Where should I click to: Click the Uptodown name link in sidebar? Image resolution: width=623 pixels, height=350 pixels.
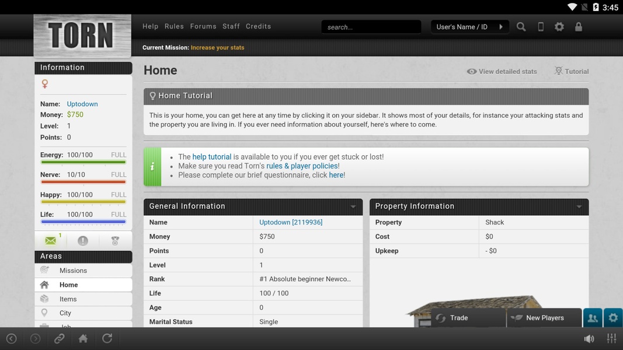tap(82, 104)
